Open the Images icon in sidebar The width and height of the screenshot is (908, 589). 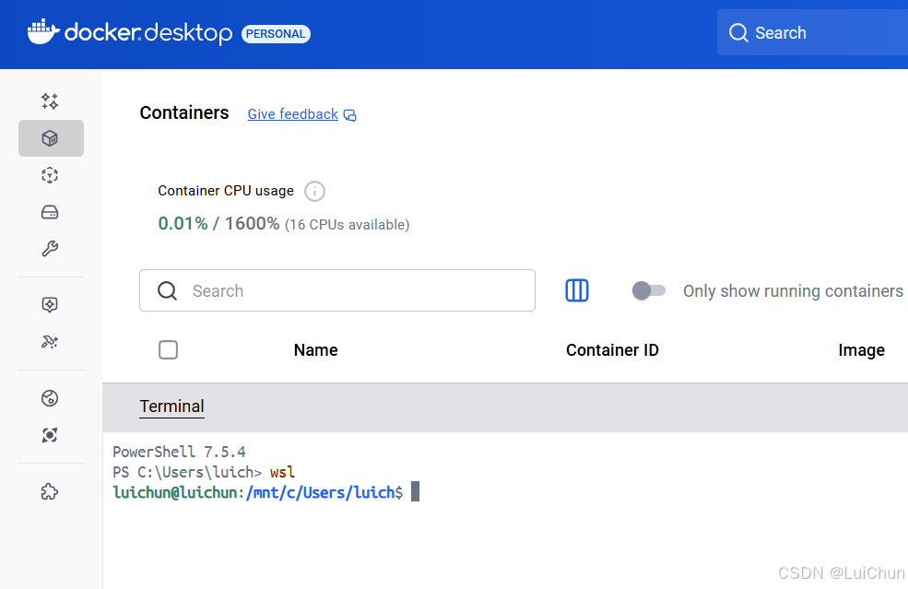coord(50,175)
